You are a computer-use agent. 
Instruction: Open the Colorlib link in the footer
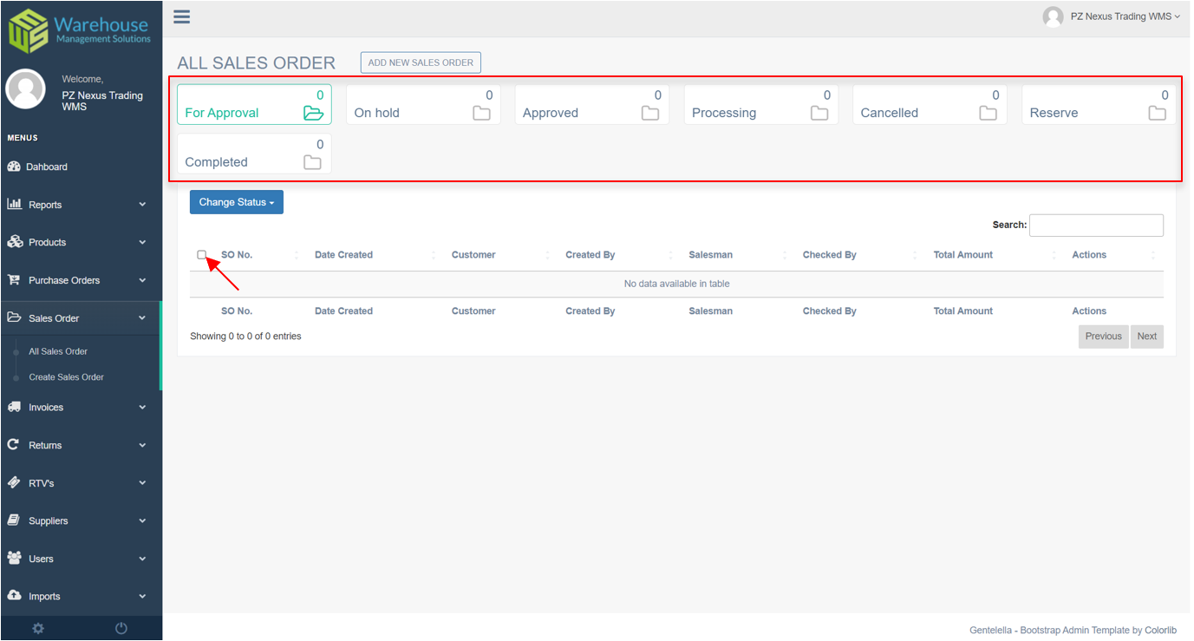1160,630
